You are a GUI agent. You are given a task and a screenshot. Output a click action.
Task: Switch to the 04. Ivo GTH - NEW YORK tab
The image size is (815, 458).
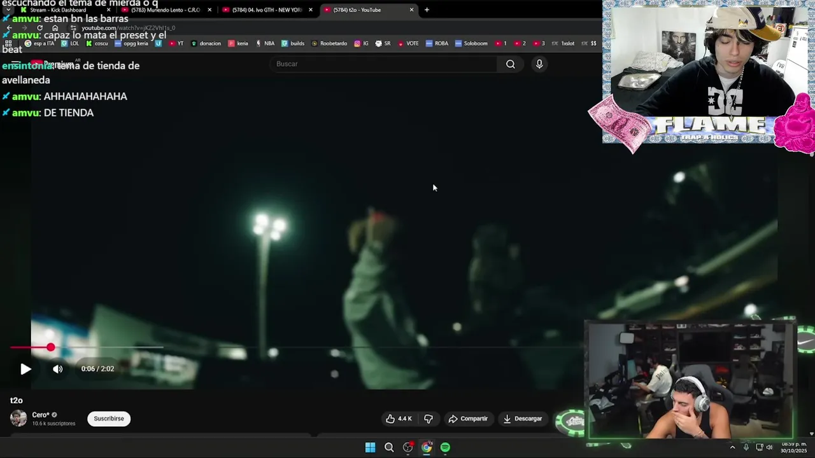[x=266, y=10]
